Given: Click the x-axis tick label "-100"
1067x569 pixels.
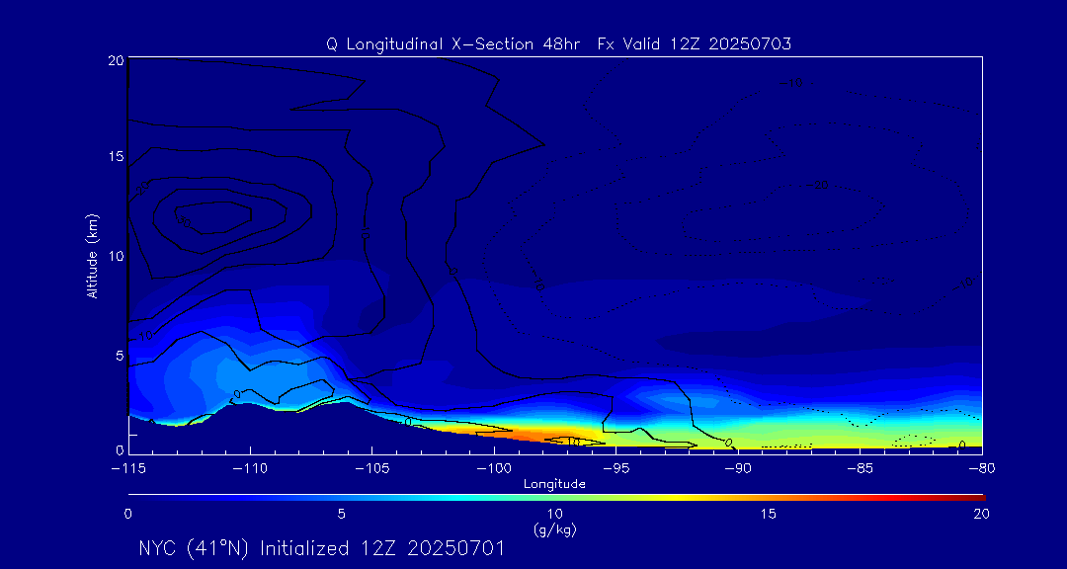Looking at the screenshot, I should (494, 469).
